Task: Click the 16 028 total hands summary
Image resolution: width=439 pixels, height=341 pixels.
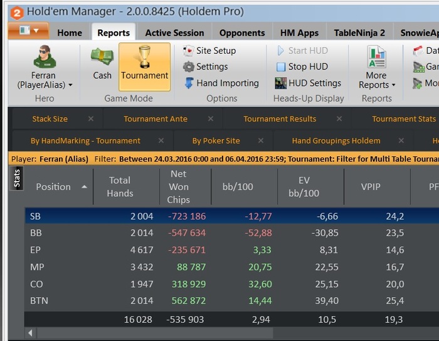Action: (x=138, y=320)
